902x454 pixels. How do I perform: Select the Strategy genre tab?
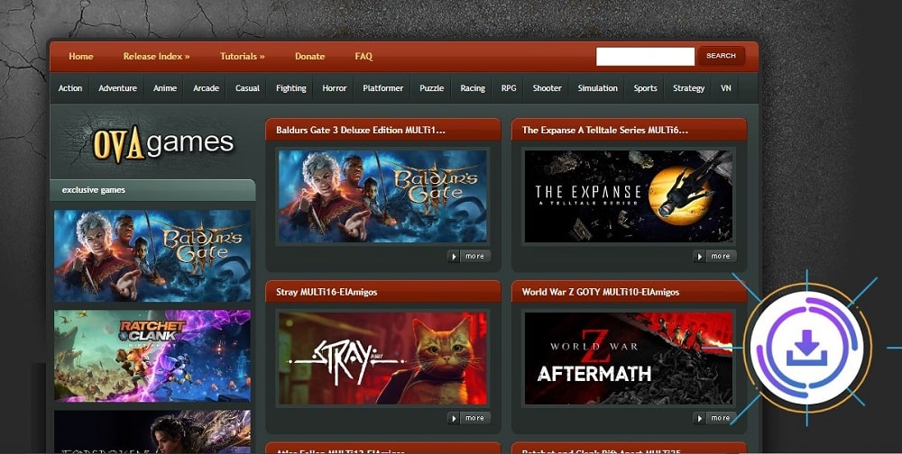point(688,88)
